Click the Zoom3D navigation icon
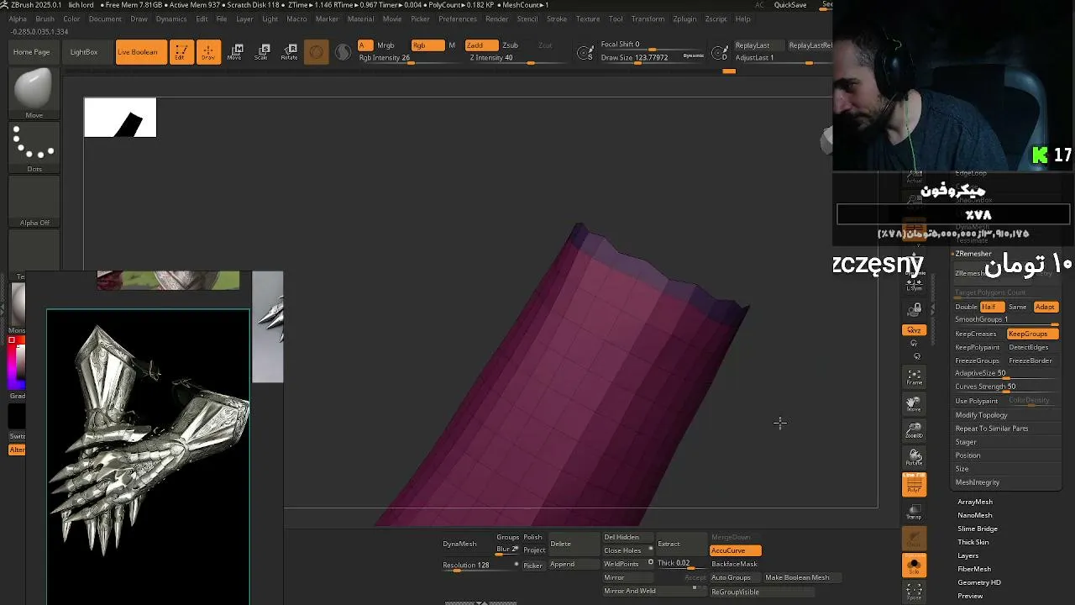 click(x=914, y=431)
